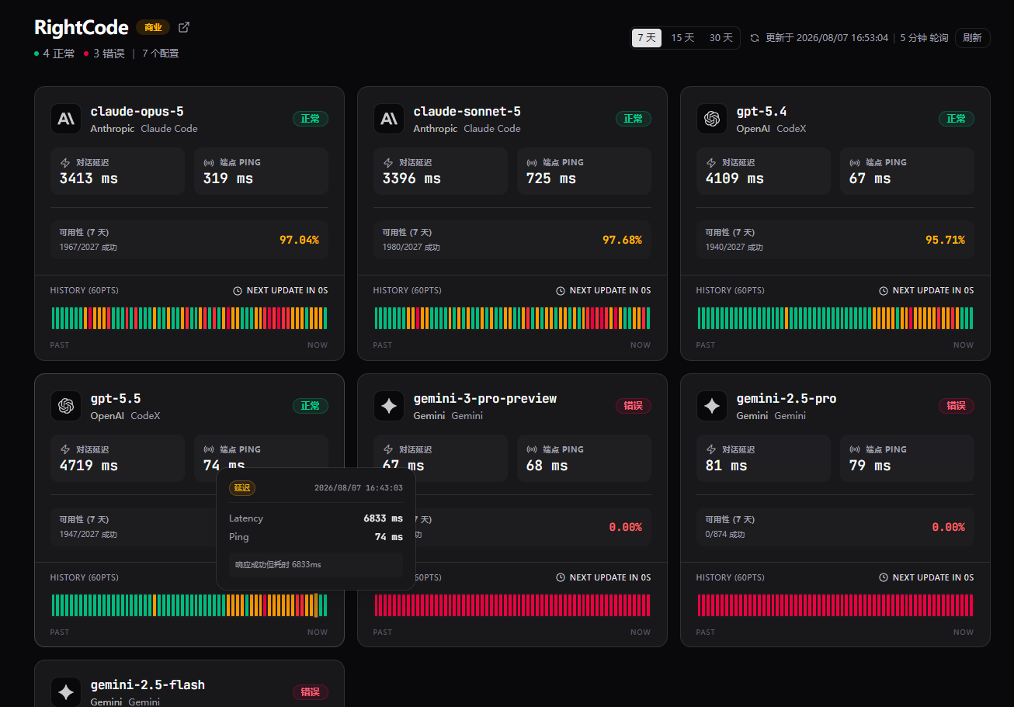Open the external link icon beside RightCode
Image resolution: width=1014 pixels, height=707 pixels.
tap(184, 27)
